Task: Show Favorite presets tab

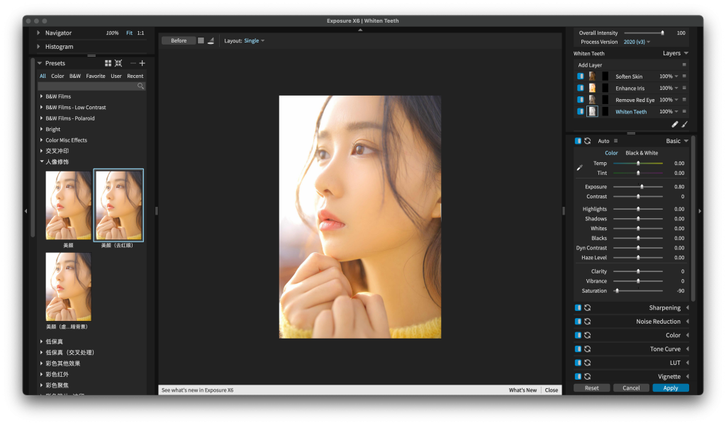Action: point(96,76)
